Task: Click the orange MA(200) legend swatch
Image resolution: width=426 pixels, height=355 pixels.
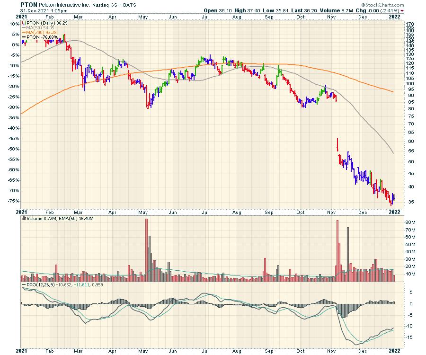Action: click(x=25, y=33)
